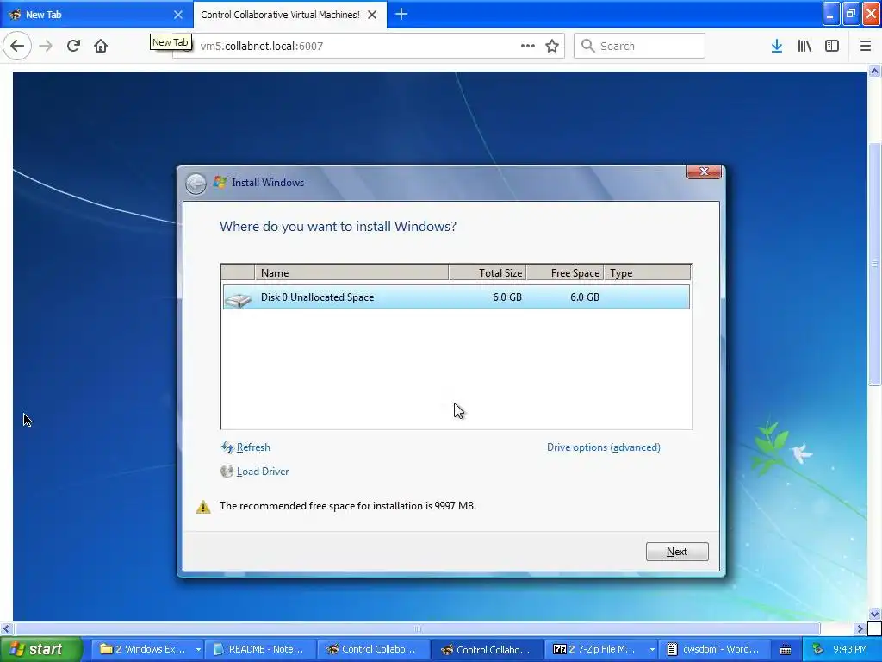
Task: Click the yellow warning triangle icon
Action: [x=203, y=507]
